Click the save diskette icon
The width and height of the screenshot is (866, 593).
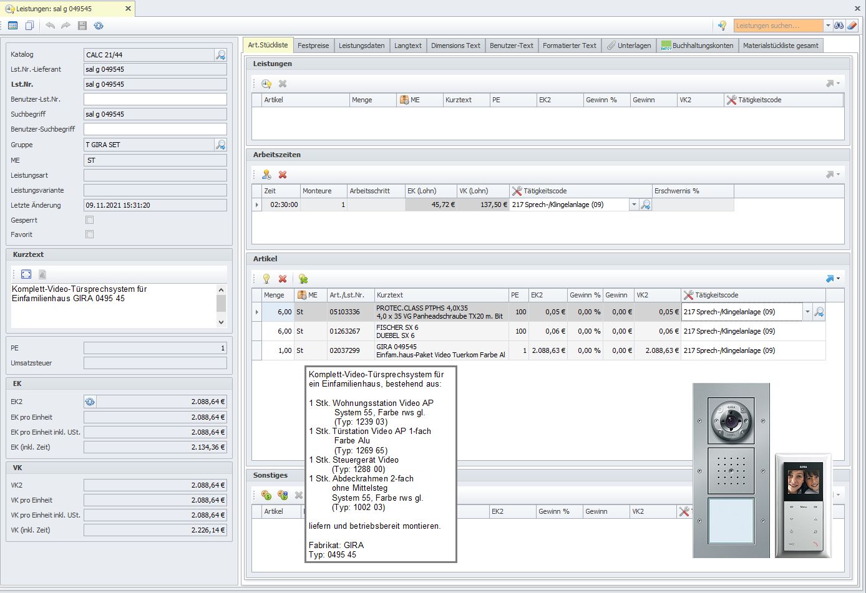coord(82,26)
